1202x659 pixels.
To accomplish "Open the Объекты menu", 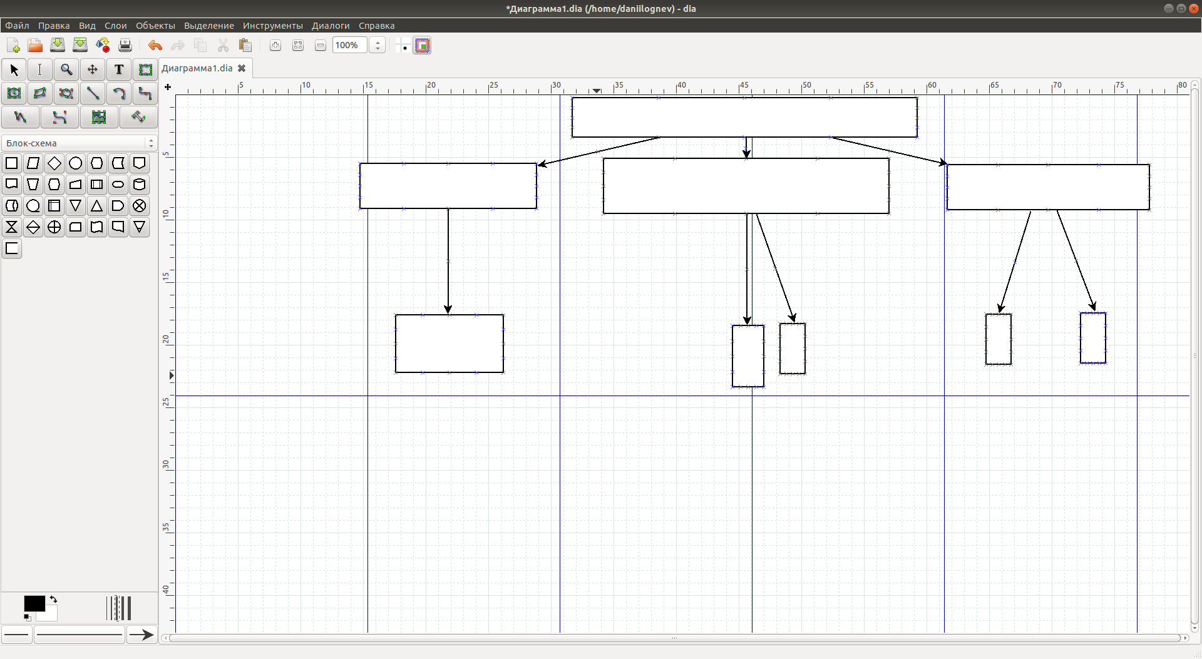I will point(155,26).
